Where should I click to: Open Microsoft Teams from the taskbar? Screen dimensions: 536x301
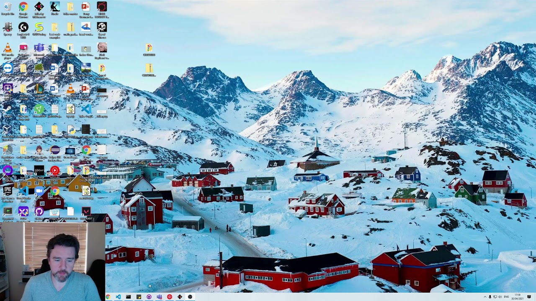(159, 297)
